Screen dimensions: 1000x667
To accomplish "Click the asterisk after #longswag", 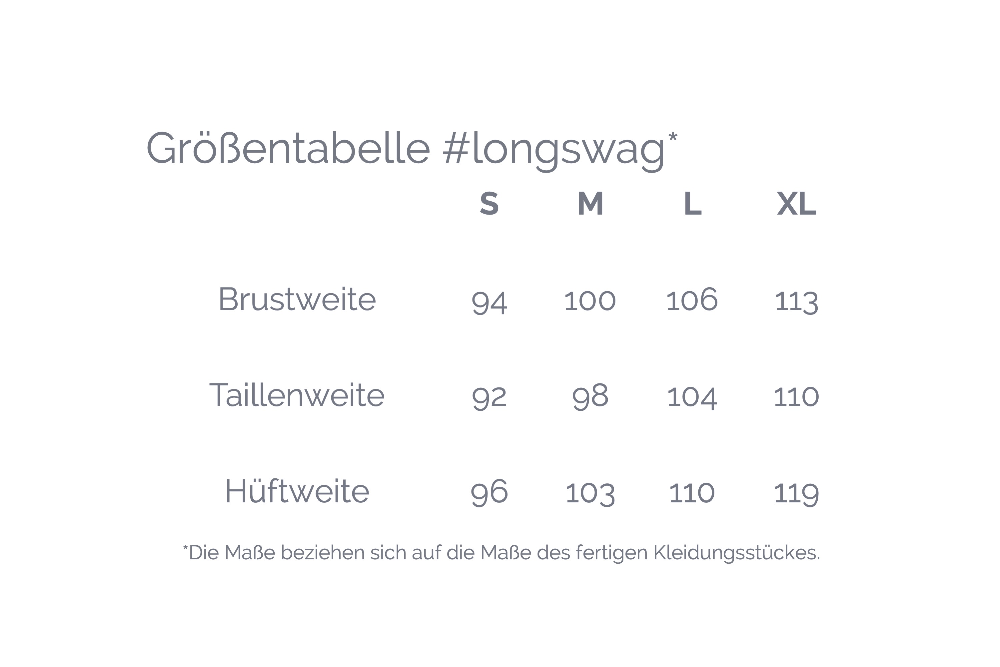I will point(672,137).
